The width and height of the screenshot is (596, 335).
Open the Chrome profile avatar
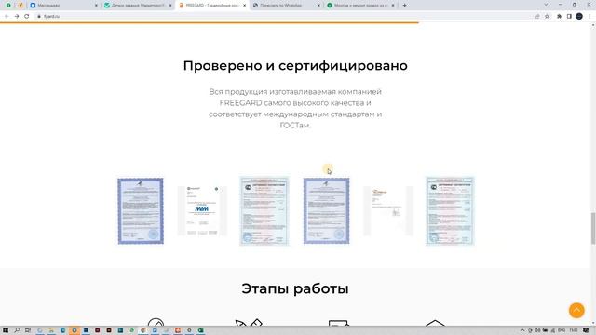point(579,17)
